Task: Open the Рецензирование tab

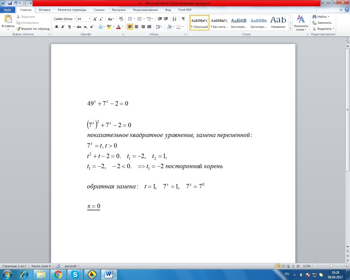Action: 145,10
